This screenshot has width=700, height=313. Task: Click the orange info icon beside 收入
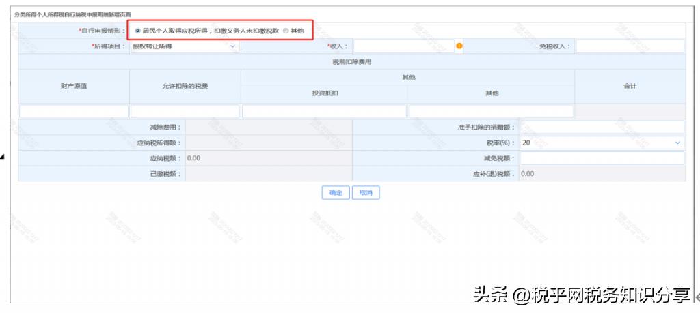click(459, 46)
